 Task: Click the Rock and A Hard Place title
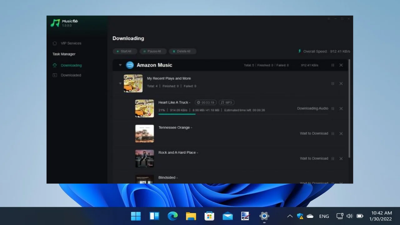pos(178,152)
